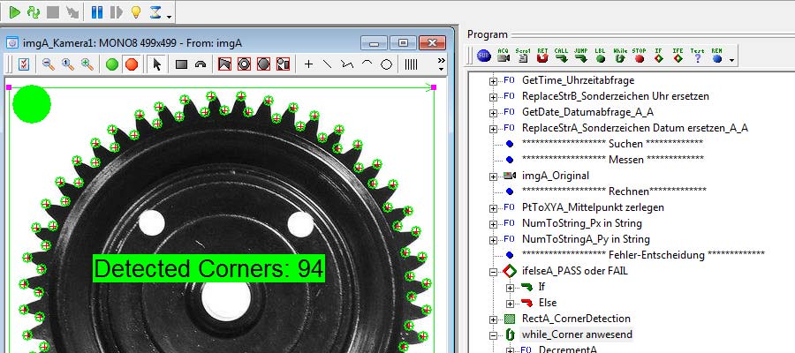Zoom in the image view
Viewport: 795px width, 353px height.
87,64
